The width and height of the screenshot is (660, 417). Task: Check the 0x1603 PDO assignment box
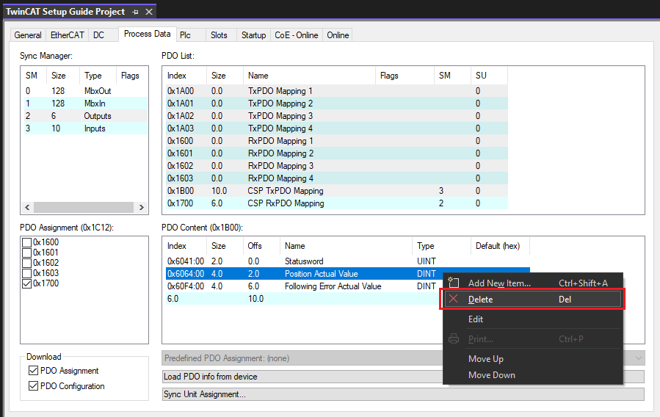[26, 273]
